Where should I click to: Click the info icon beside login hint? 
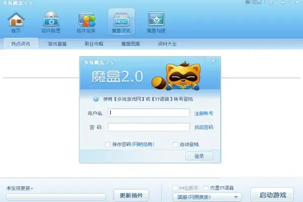96,99
